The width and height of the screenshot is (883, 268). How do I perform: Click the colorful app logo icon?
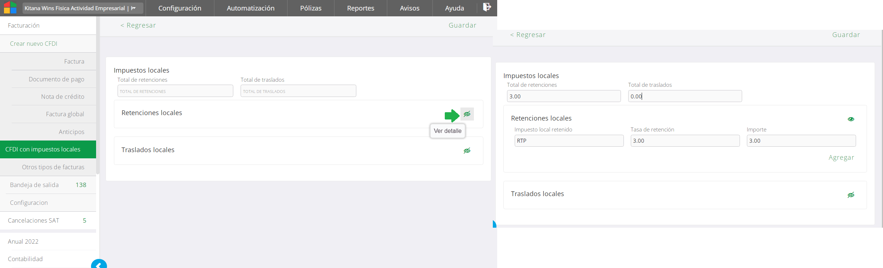10,8
